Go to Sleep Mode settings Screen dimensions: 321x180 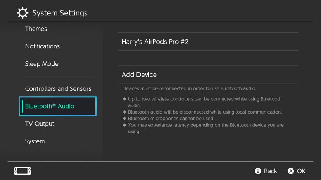click(x=41, y=64)
